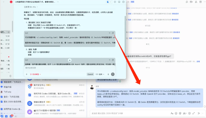Open "如何开启 Codex 全..." in Feishu sidebar
Image resolution: width=206 pixels, height=118 pixels.
[11, 109]
